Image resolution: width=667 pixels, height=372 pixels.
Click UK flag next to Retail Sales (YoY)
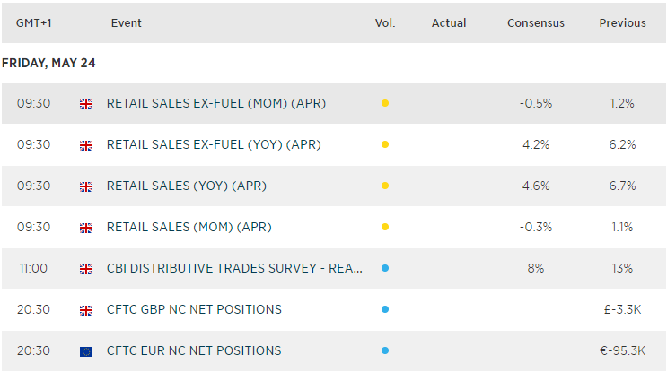(87, 186)
